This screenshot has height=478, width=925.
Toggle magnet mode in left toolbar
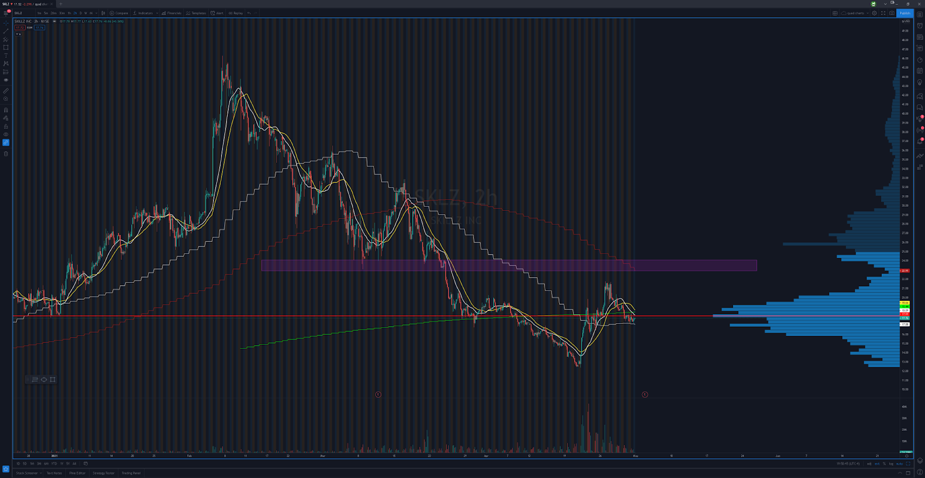(x=6, y=110)
